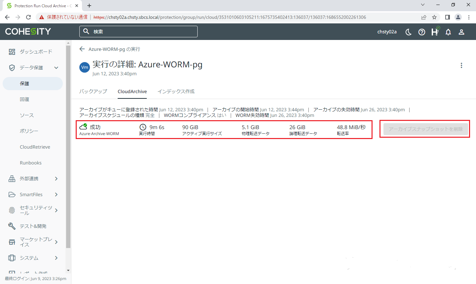Close the Protection Run Cloud Archive tab
476x284 pixels.
click(x=77, y=6)
